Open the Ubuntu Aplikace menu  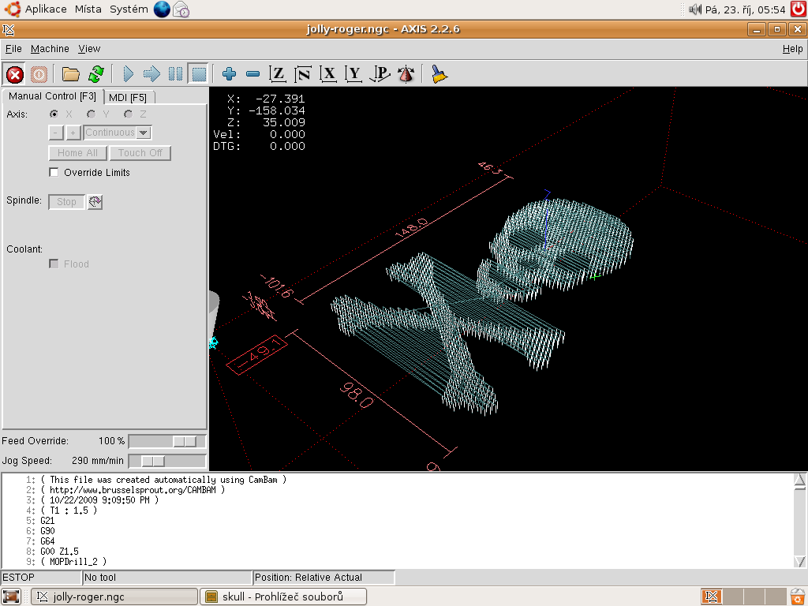tap(46, 9)
